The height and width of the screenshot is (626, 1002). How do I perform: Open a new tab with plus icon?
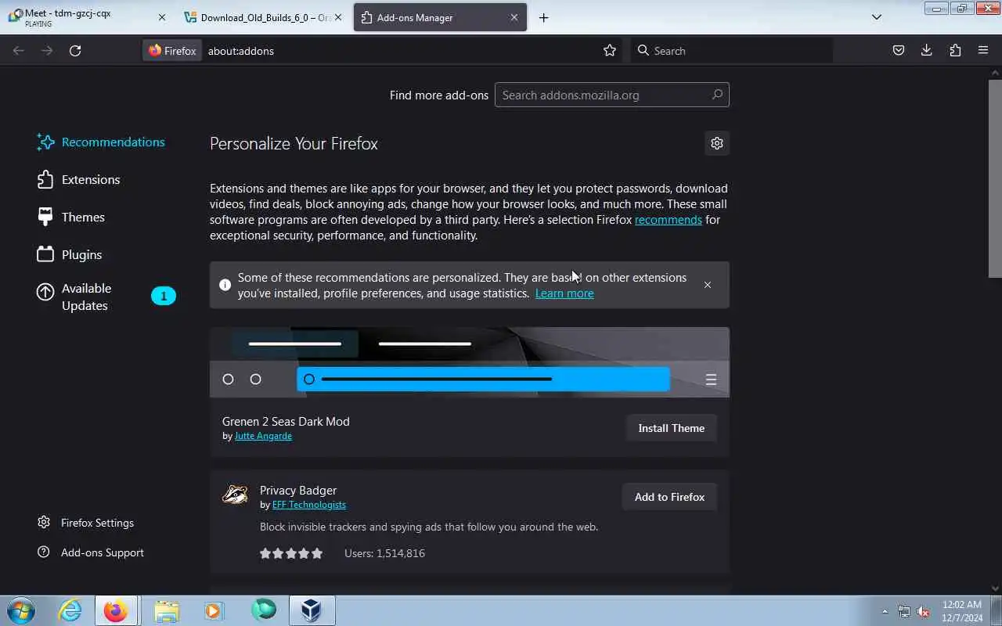pos(543,17)
